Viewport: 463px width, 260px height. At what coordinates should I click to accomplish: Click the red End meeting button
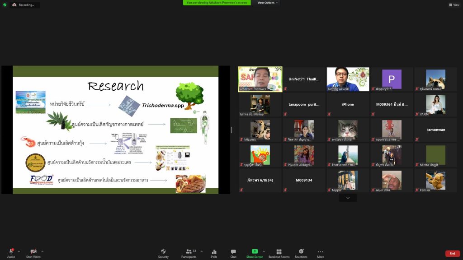[x=452, y=254]
